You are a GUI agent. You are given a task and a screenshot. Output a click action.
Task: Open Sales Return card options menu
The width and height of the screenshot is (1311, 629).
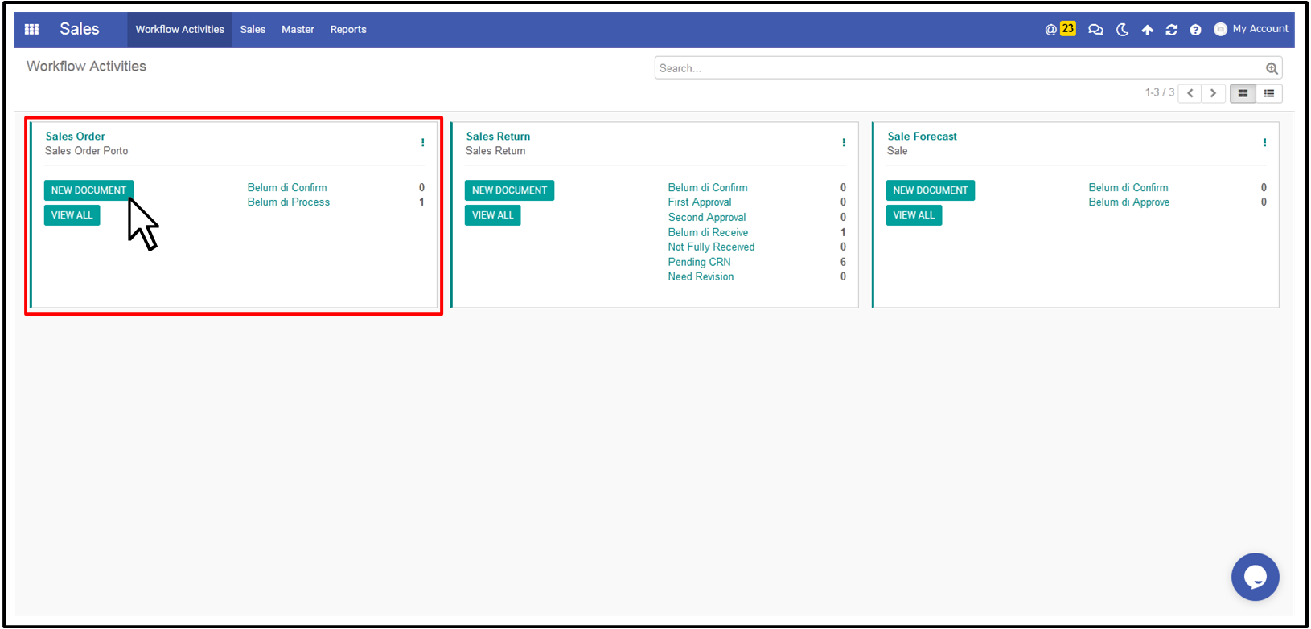point(844,143)
